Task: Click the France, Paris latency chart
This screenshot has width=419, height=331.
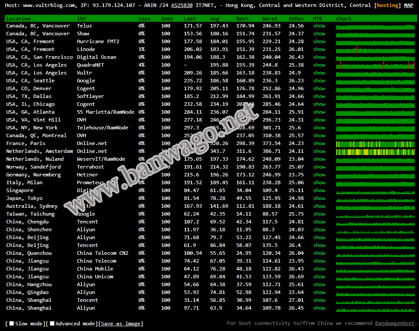Action: 375,144
